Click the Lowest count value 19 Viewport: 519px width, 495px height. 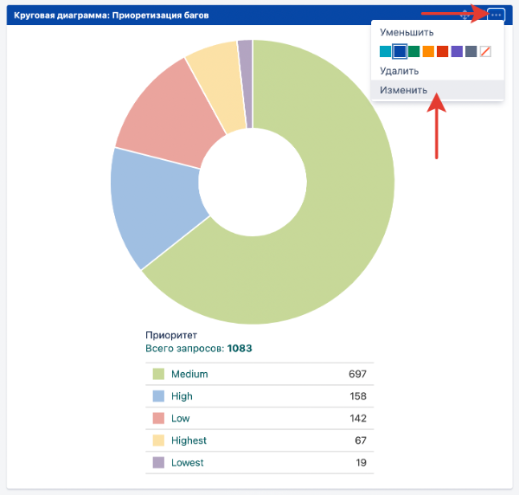click(361, 463)
